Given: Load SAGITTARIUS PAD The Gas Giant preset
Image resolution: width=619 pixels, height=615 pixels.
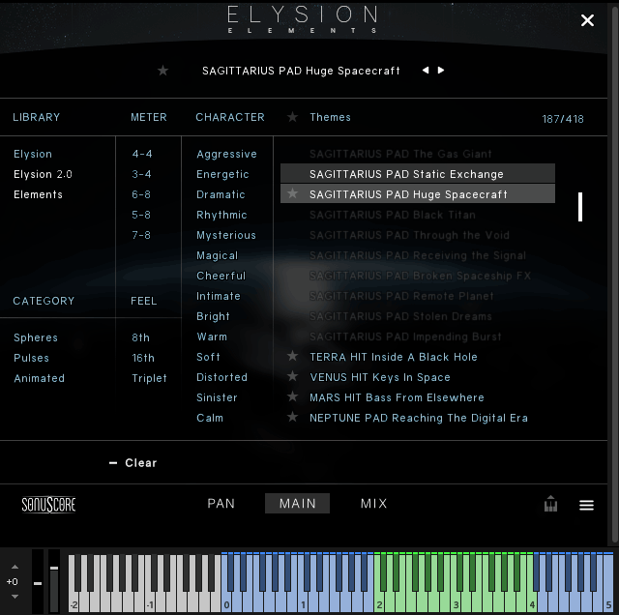Looking at the screenshot, I should click(x=400, y=154).
